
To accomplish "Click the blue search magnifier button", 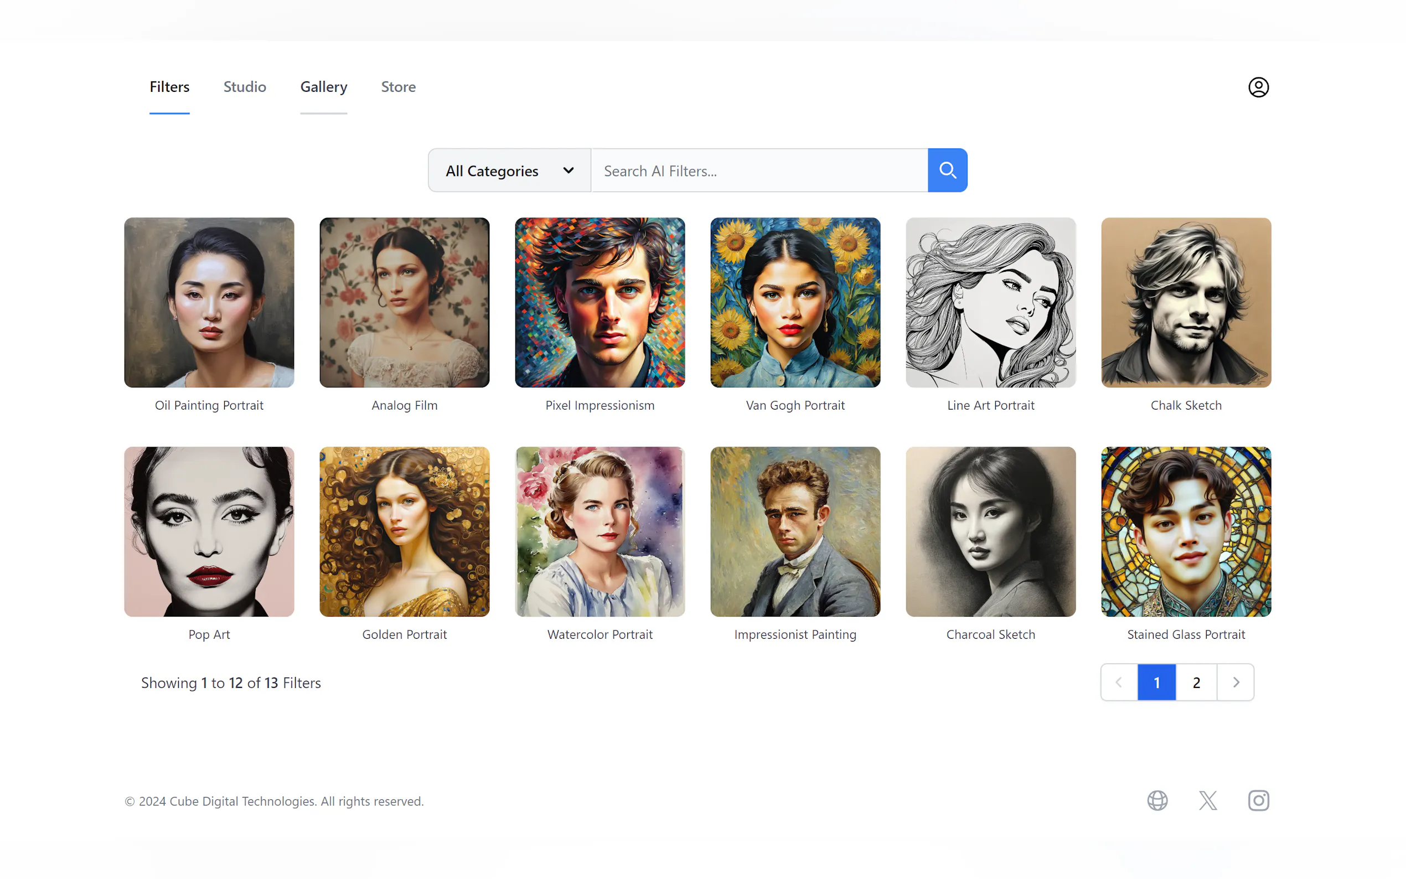I will [947, 170].
